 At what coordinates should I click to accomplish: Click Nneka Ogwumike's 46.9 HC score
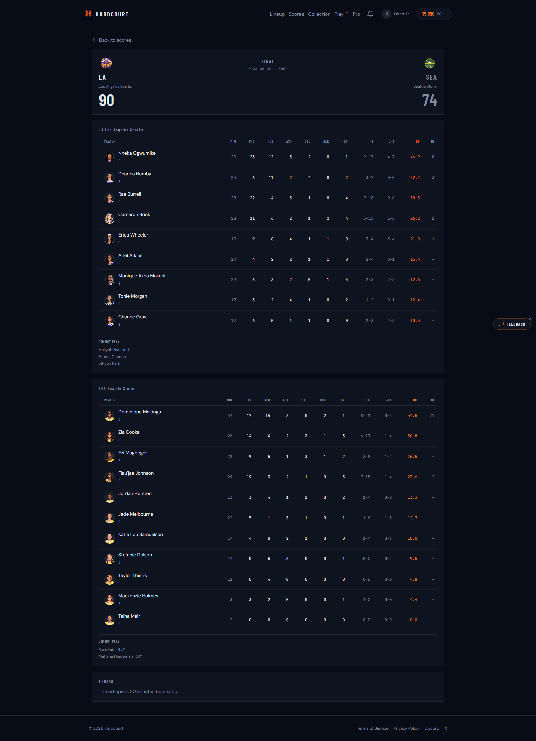pos(415,157)
